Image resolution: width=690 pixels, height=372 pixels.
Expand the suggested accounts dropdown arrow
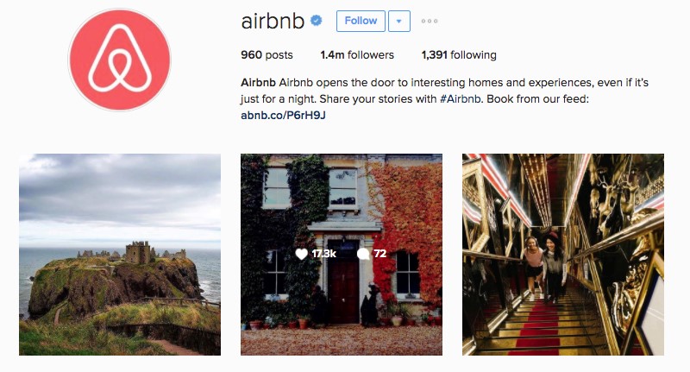click(399, 21)
